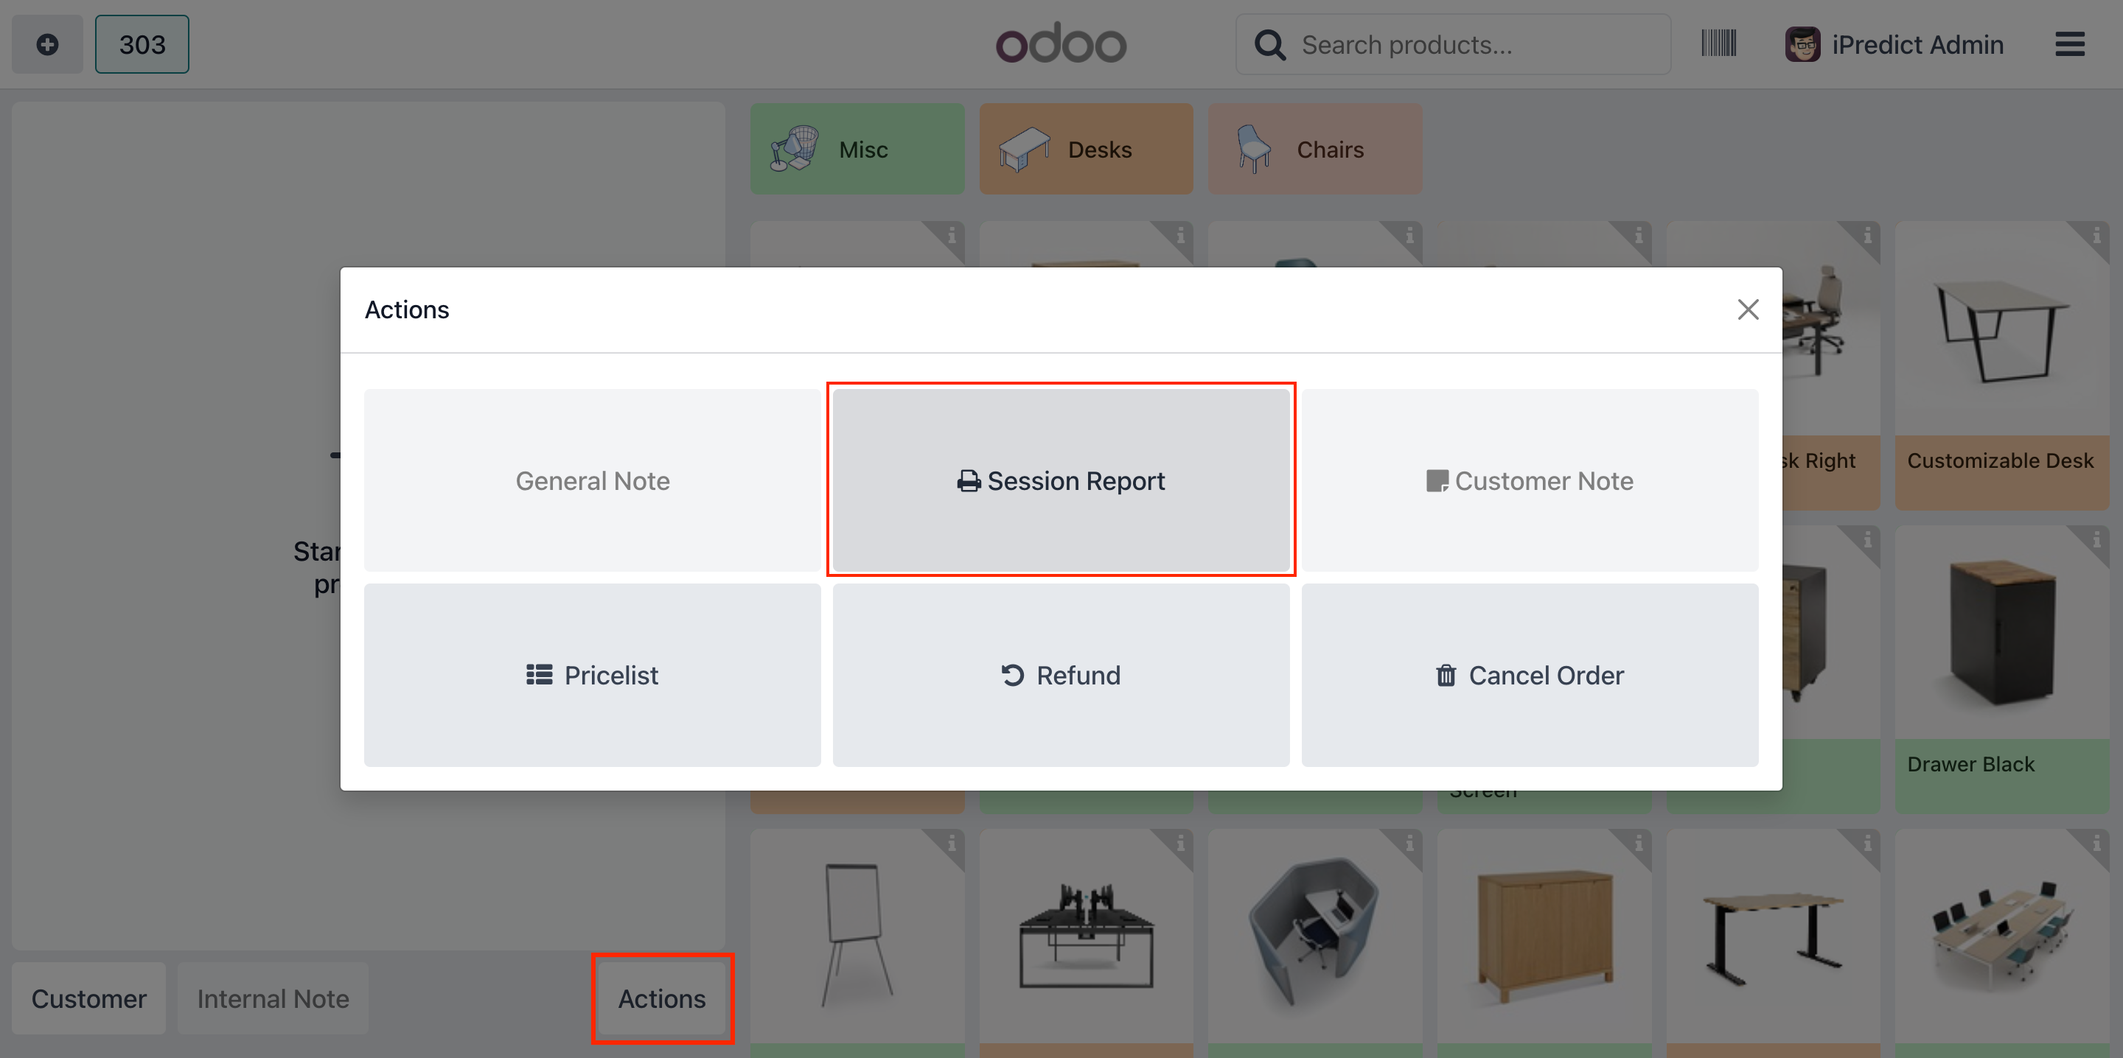Click the Odoo logo

(1061, 44)
